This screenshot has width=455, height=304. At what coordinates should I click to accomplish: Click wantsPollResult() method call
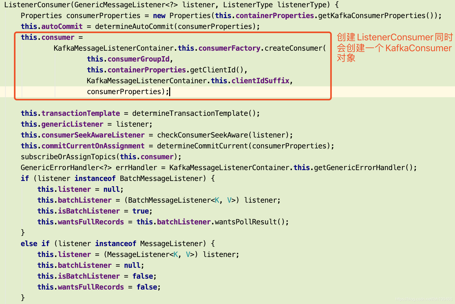(x=250, y=222)
